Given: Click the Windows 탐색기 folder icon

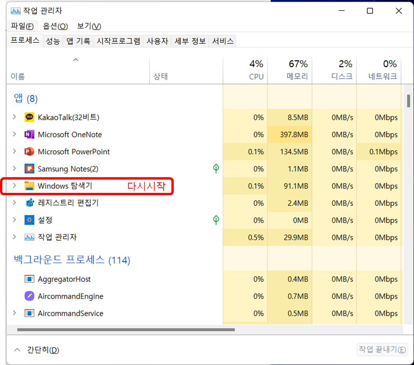Looking at the screenshot, I should point(29,186).
